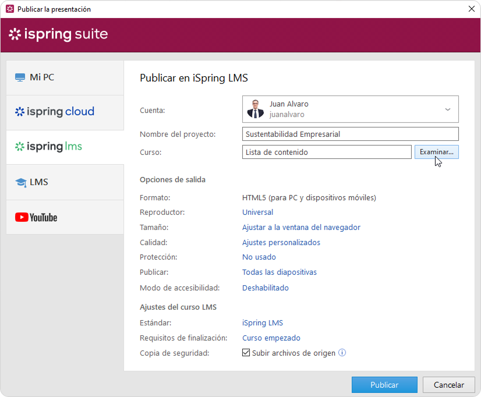Toggle Subir archivos de origen checkbox

point(246,353)
